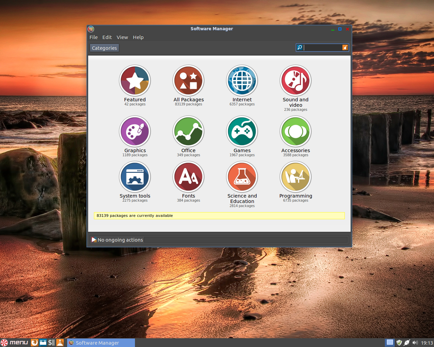Viewport: 434px width, 347px height.
Task: Show ongoing actions via the status button
Action: pyautogui.click(x=117, y=240)
